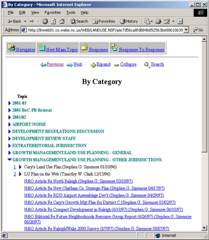
Task: Open the address bar URL dropdown
Action: tap(186, 30)
